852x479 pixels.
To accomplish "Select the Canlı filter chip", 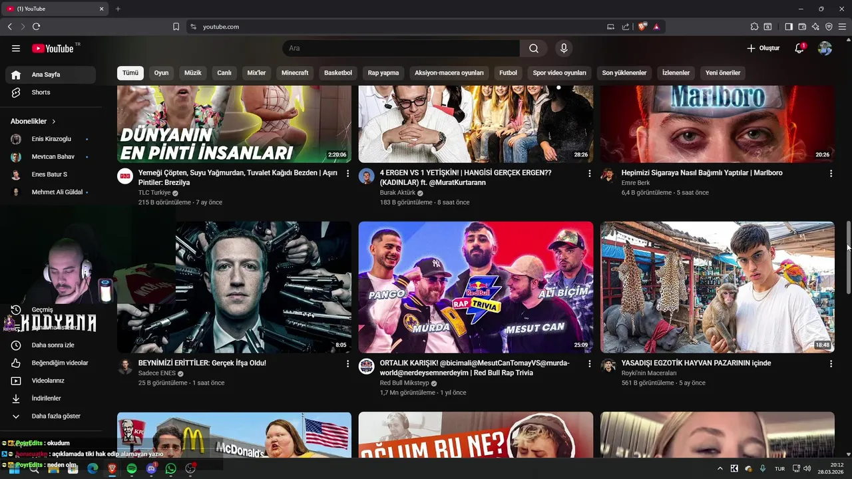I will [x=224, y=73].
